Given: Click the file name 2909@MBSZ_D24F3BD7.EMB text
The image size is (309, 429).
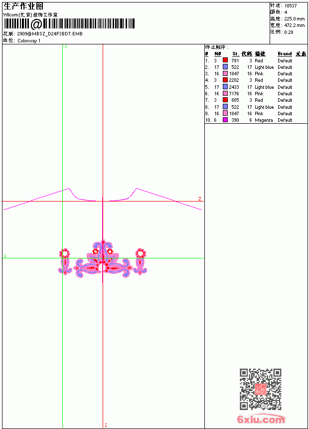Looking at the screenshot, I should click(x=50, y=33).
